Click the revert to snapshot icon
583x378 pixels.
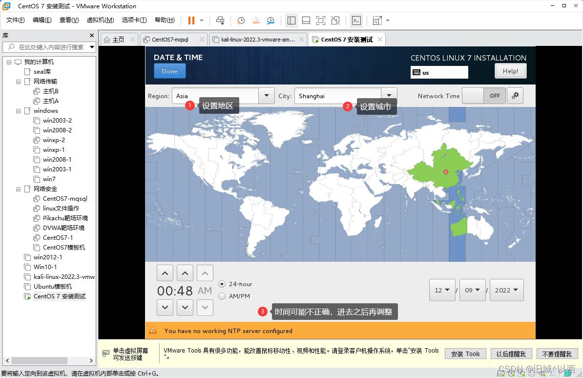click(x=256, y=21)
